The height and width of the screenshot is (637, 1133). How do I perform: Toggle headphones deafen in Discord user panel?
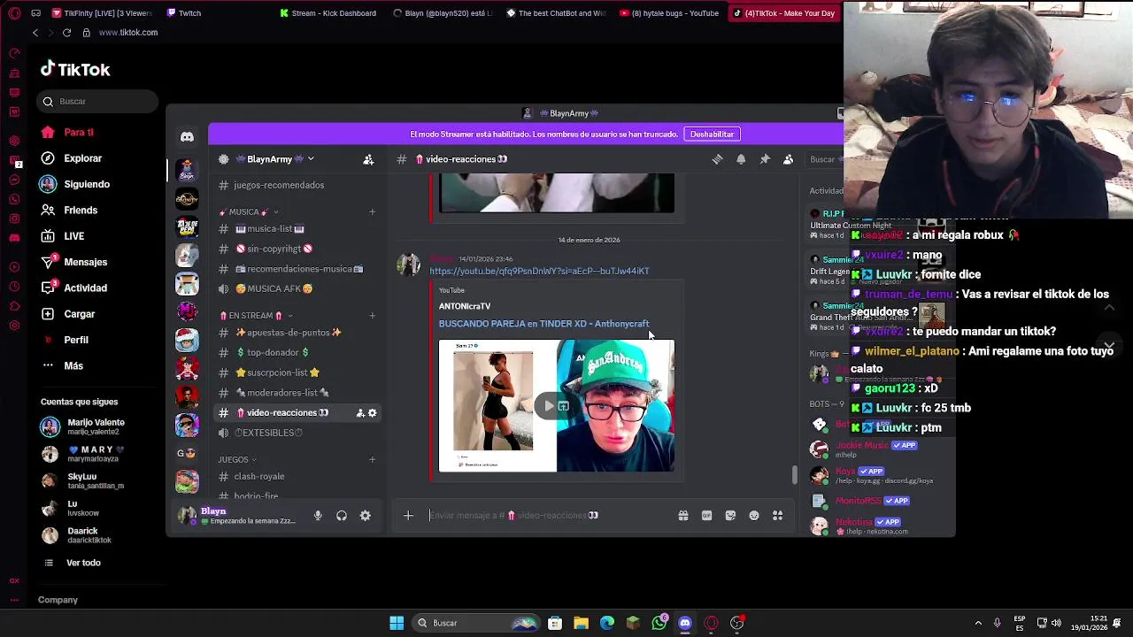[x=342, y=516]
